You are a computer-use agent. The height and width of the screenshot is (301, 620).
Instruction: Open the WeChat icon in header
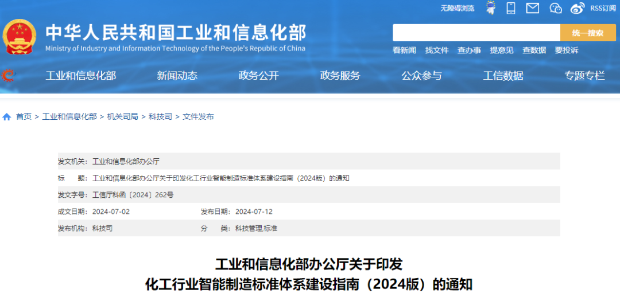pos(555,8)
